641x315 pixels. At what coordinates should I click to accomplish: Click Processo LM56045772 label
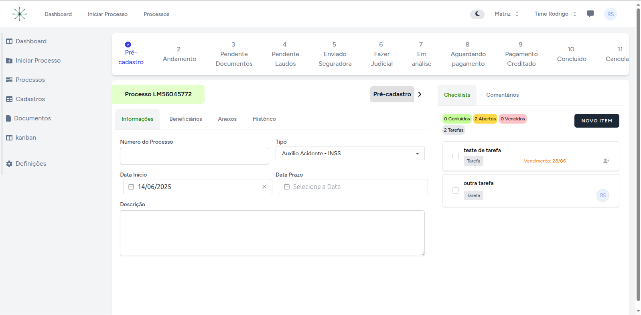coord(158,94)
